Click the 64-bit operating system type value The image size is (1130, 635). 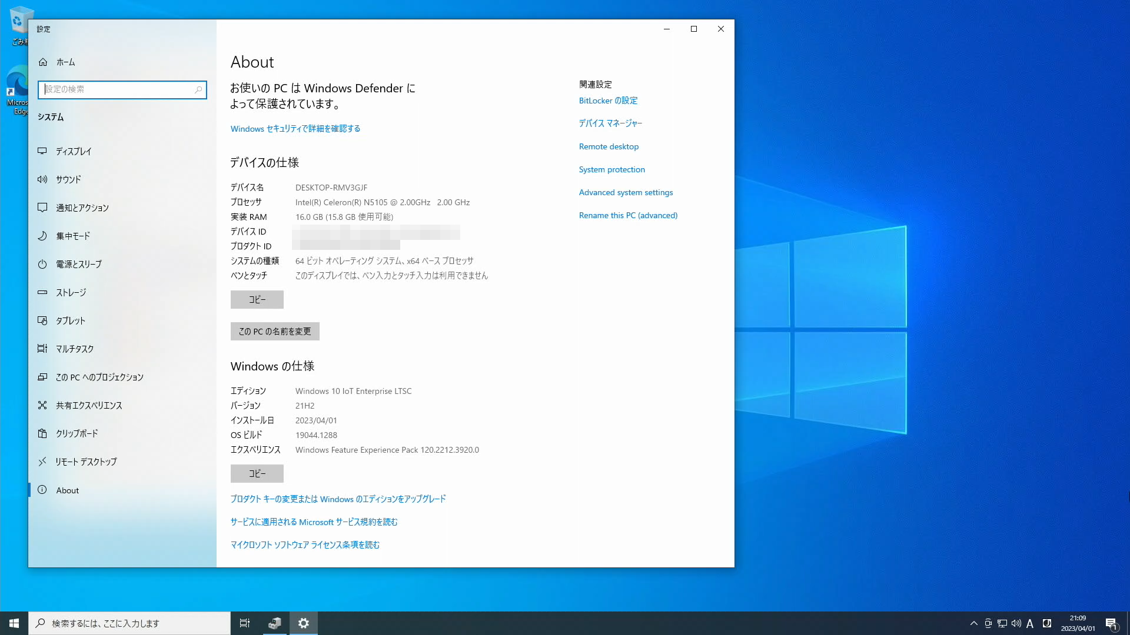click(384, 261)
